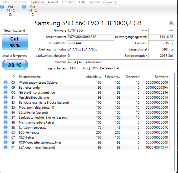Click status orb of POR-Wiederherstellungszähler row
Image resolution: width=178 pixels, height=173 pixels.
pyautogui.click(x=6, y=142)
